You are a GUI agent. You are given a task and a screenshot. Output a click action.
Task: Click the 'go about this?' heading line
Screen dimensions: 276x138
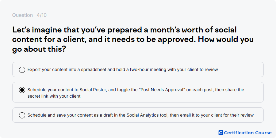tap(39, 49)
